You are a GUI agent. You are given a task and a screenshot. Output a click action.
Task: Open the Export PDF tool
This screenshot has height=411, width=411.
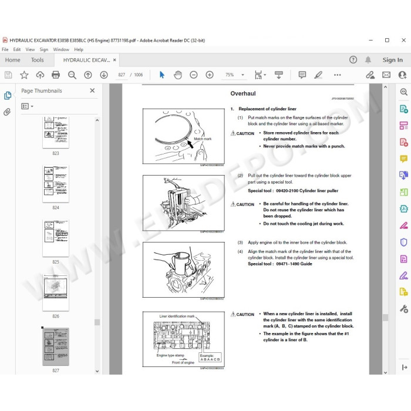pos(404,109)
